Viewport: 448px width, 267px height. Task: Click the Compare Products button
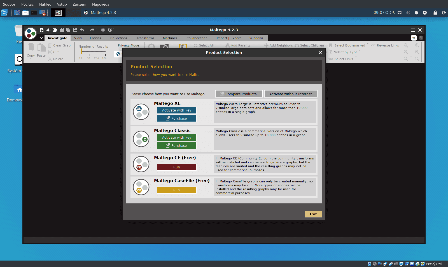(239, 94)
